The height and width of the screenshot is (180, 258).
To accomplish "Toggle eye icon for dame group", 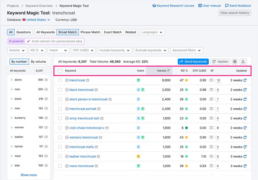I will click(46, 80).
